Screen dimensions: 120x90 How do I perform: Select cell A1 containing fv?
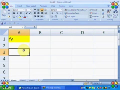coord(19,39)
